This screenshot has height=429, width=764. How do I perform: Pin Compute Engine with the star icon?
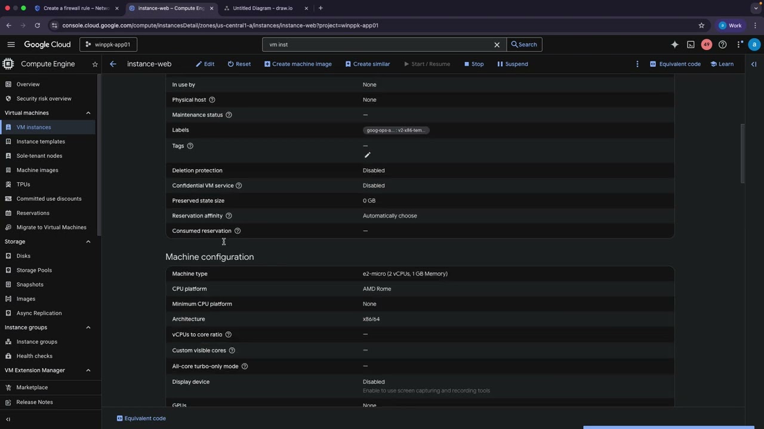(x=94, y=64)
